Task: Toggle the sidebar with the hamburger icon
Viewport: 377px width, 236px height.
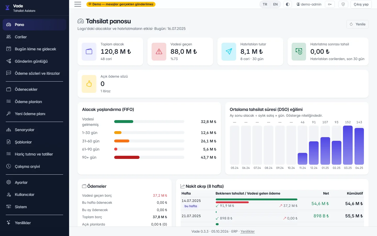Action: [x=78, y=4]
